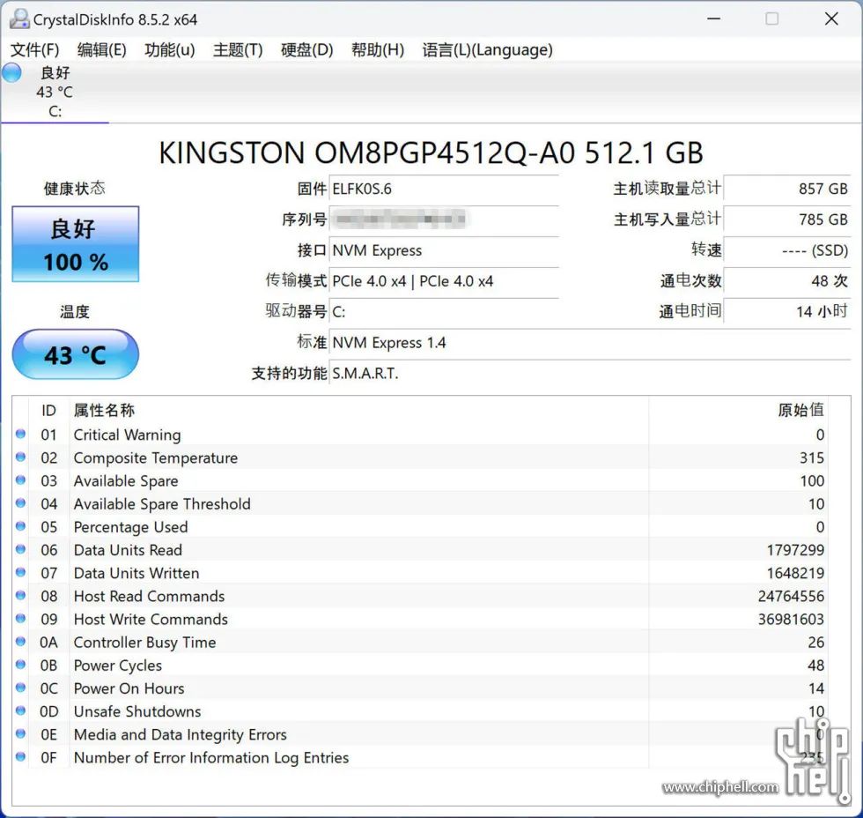
Task: Click the status dot of Available Spare row
Action: coord(21,480)
